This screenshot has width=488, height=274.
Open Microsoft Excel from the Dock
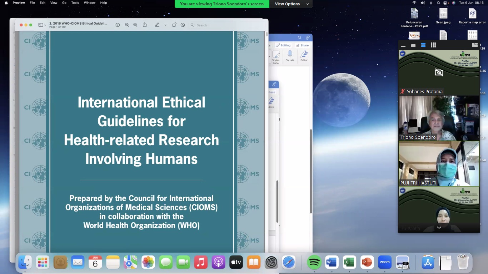[349, 263]
